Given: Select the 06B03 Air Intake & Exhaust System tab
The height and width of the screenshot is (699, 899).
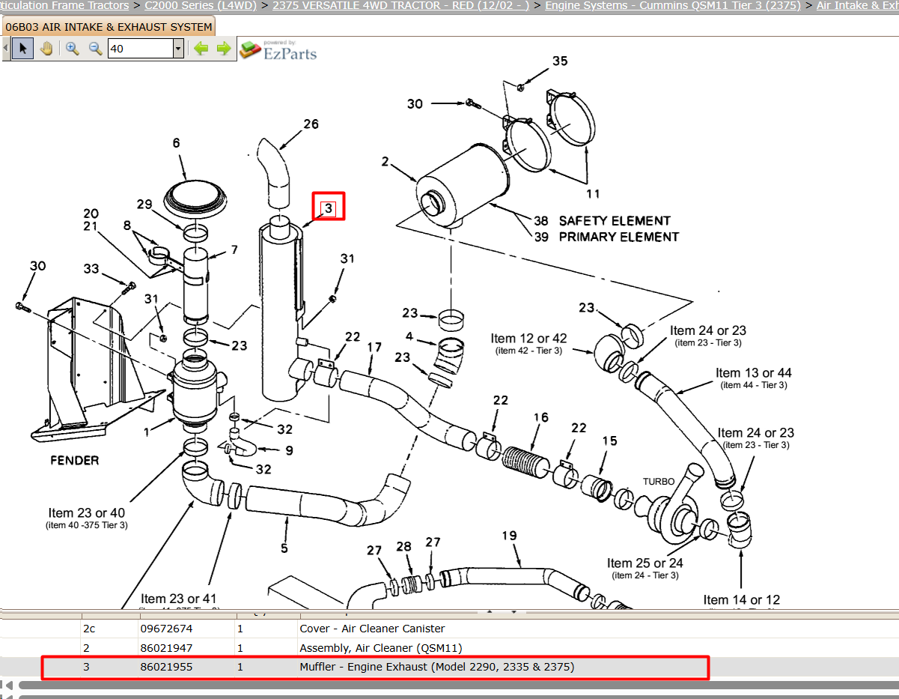Looking at the screenshot, I should pyautogui.click(x=109, y=27).
